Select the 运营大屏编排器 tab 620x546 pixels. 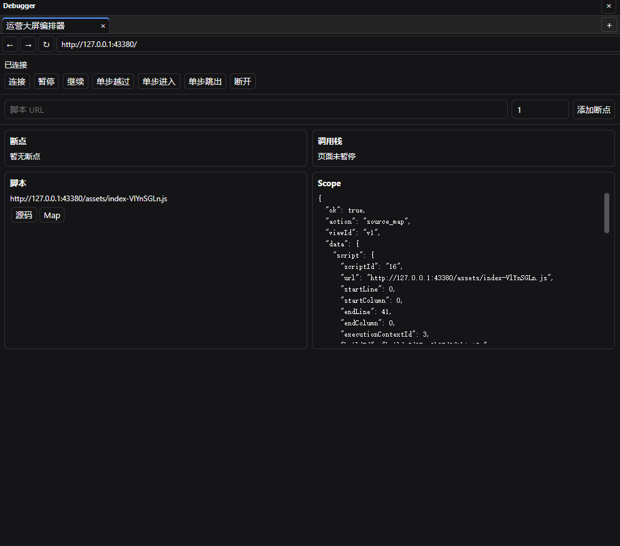click(56, 26)
